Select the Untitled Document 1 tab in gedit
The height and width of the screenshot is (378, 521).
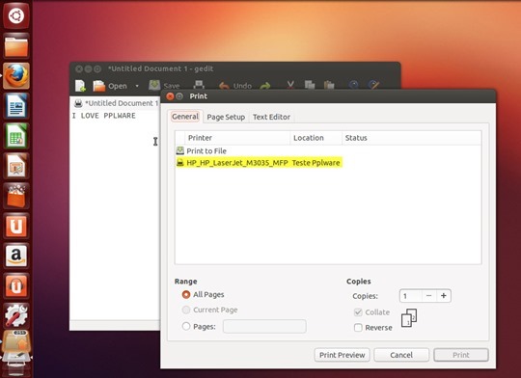click(x=117, y=103)
